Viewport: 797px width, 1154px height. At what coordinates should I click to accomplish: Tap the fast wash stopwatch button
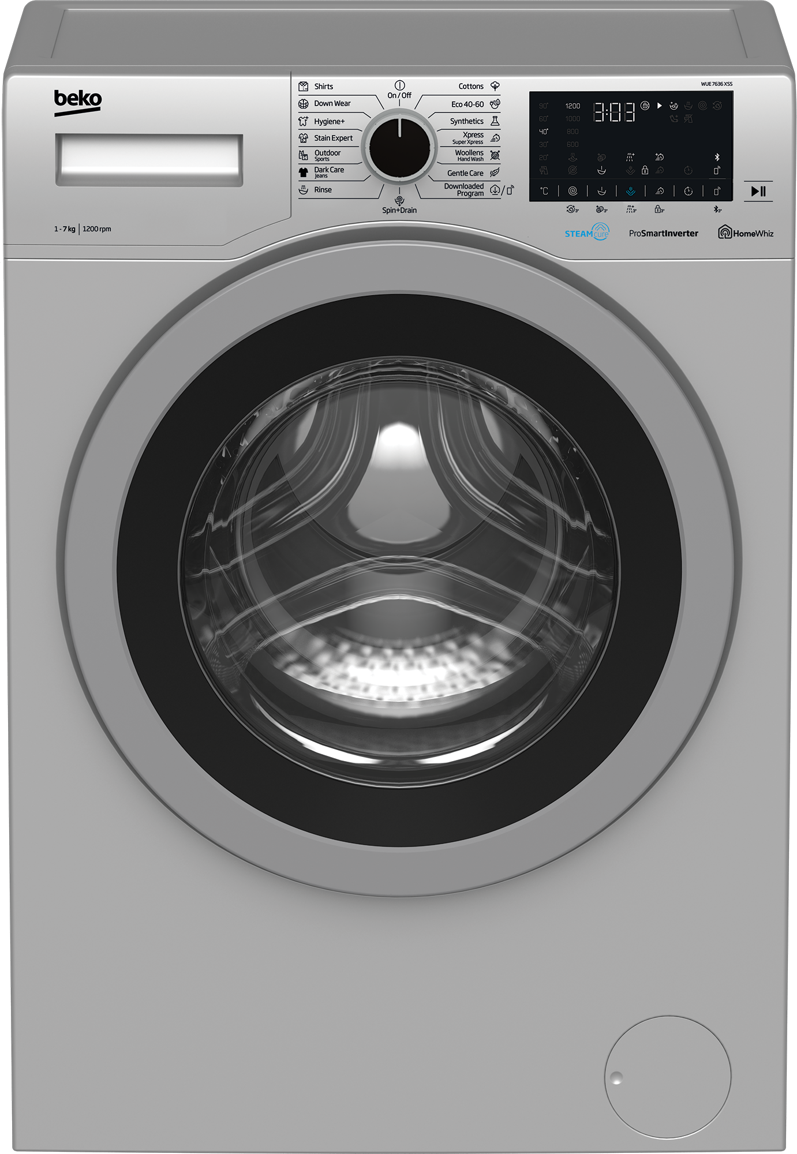tap(659, 191)
